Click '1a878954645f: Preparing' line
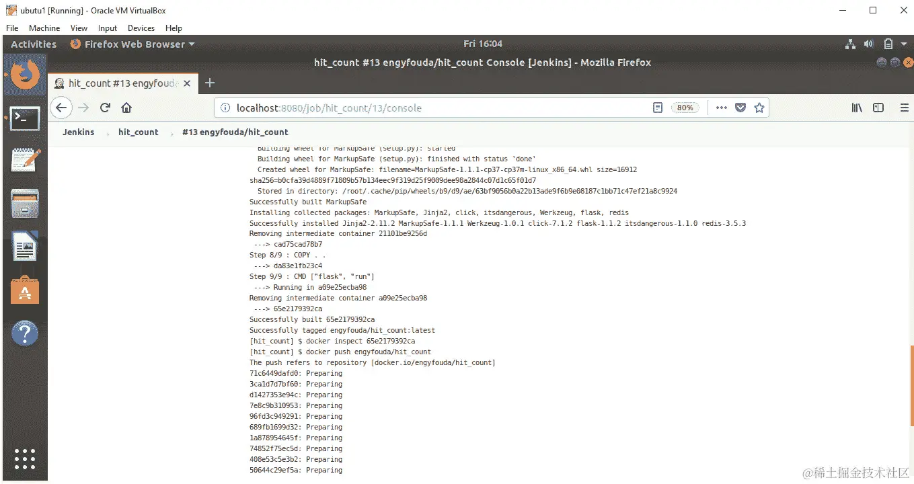The image size is (914, 484). tap(296, 438)
